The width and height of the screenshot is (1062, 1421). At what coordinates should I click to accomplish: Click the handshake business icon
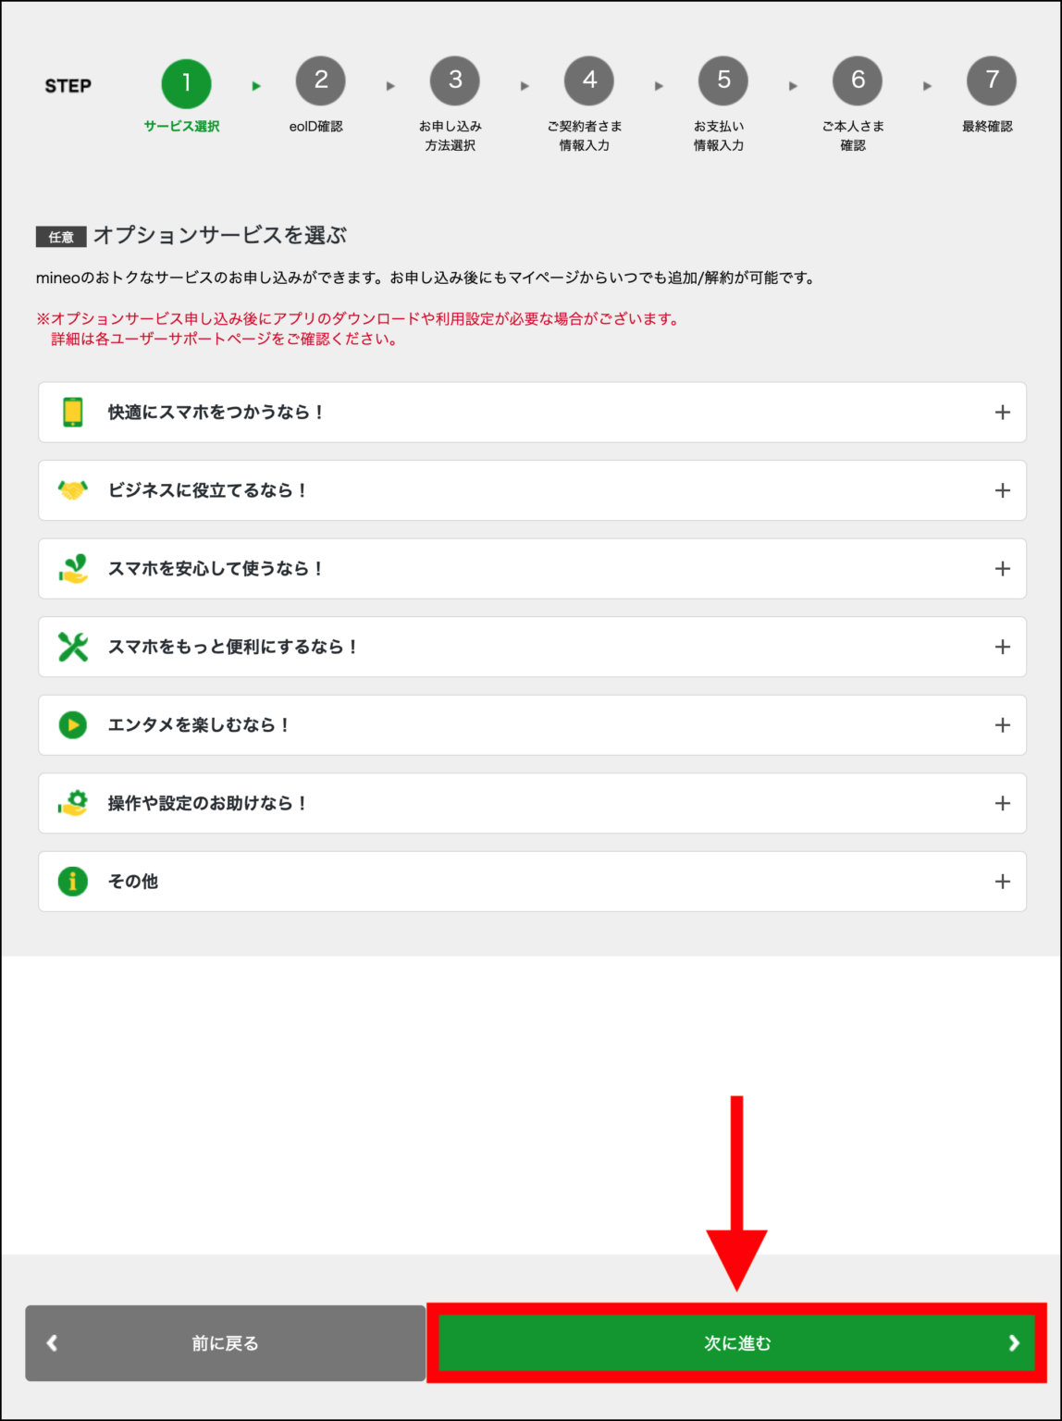pyautogui.click(x=72, y=490)
